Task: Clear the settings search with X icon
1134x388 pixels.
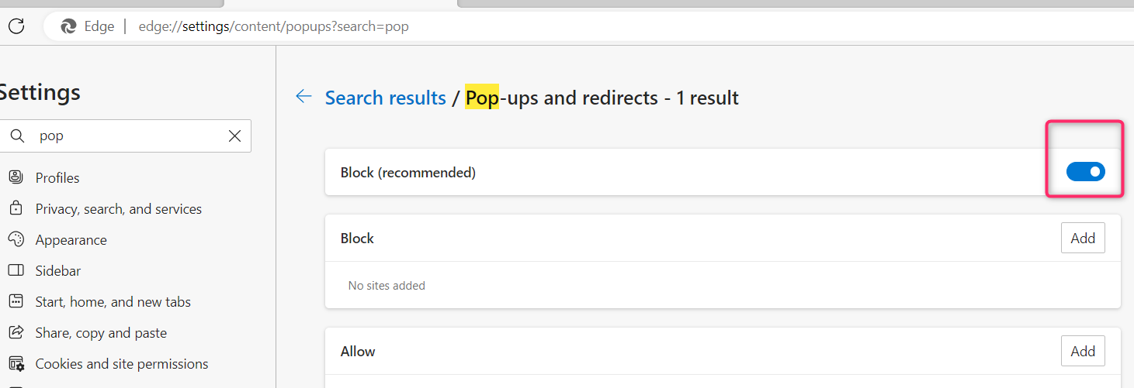Action: point(234,136)
